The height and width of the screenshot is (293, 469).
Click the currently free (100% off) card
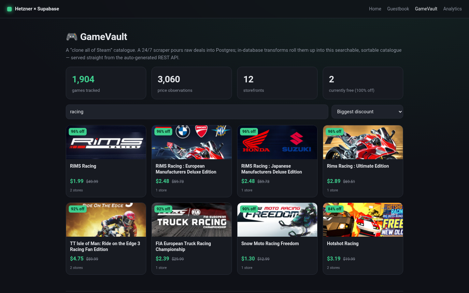(x=363, y=83)
